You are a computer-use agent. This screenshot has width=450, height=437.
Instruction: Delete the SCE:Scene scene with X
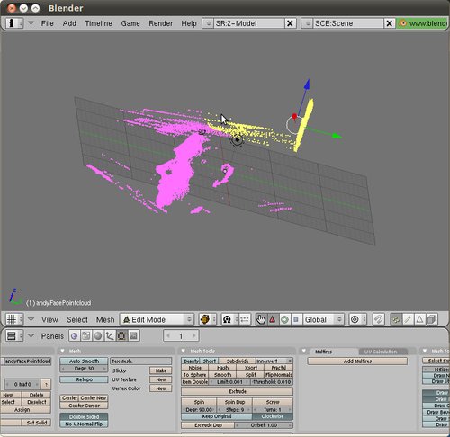click(390, 23)
